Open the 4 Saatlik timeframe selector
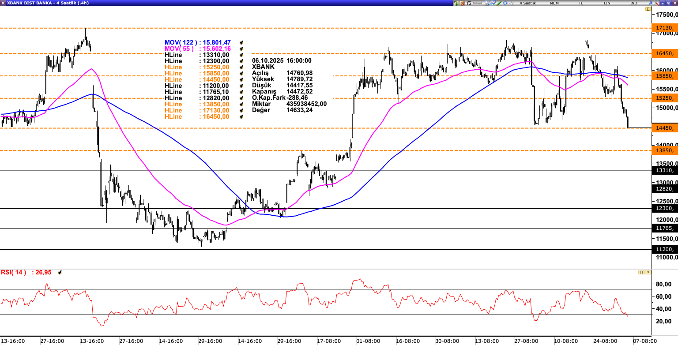The image size is (678, 345). (x=527, y=3)
